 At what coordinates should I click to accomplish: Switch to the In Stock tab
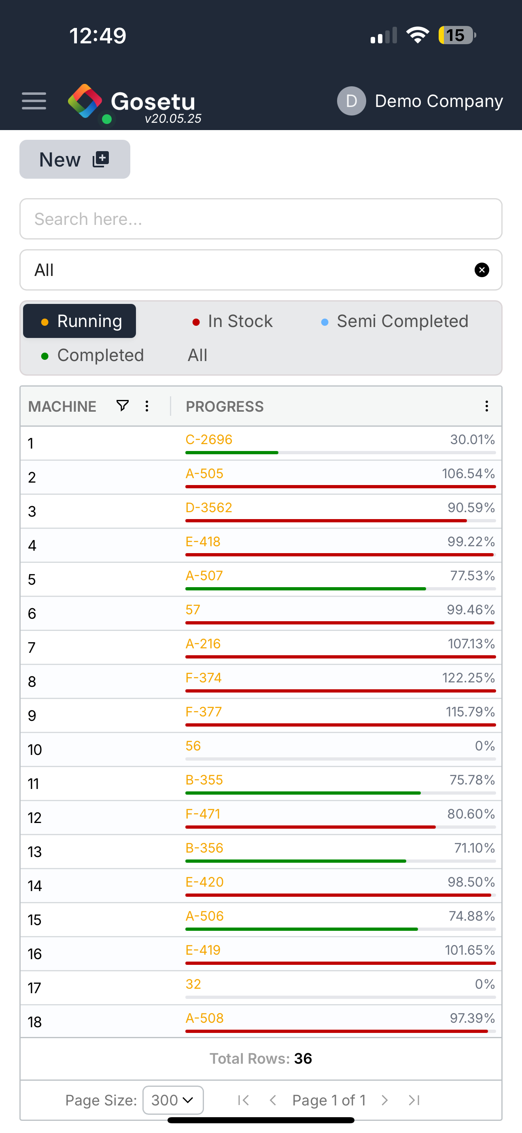[x=232, y=321]
